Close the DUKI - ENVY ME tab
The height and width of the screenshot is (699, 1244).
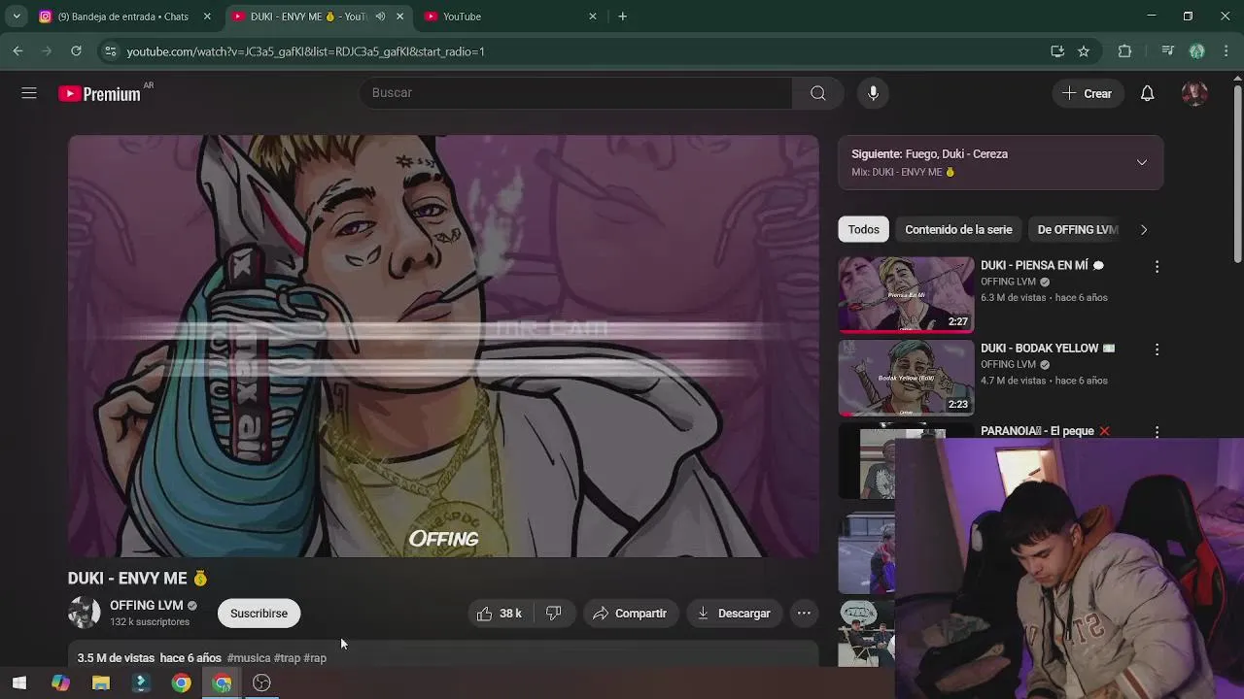coord(399,17)
